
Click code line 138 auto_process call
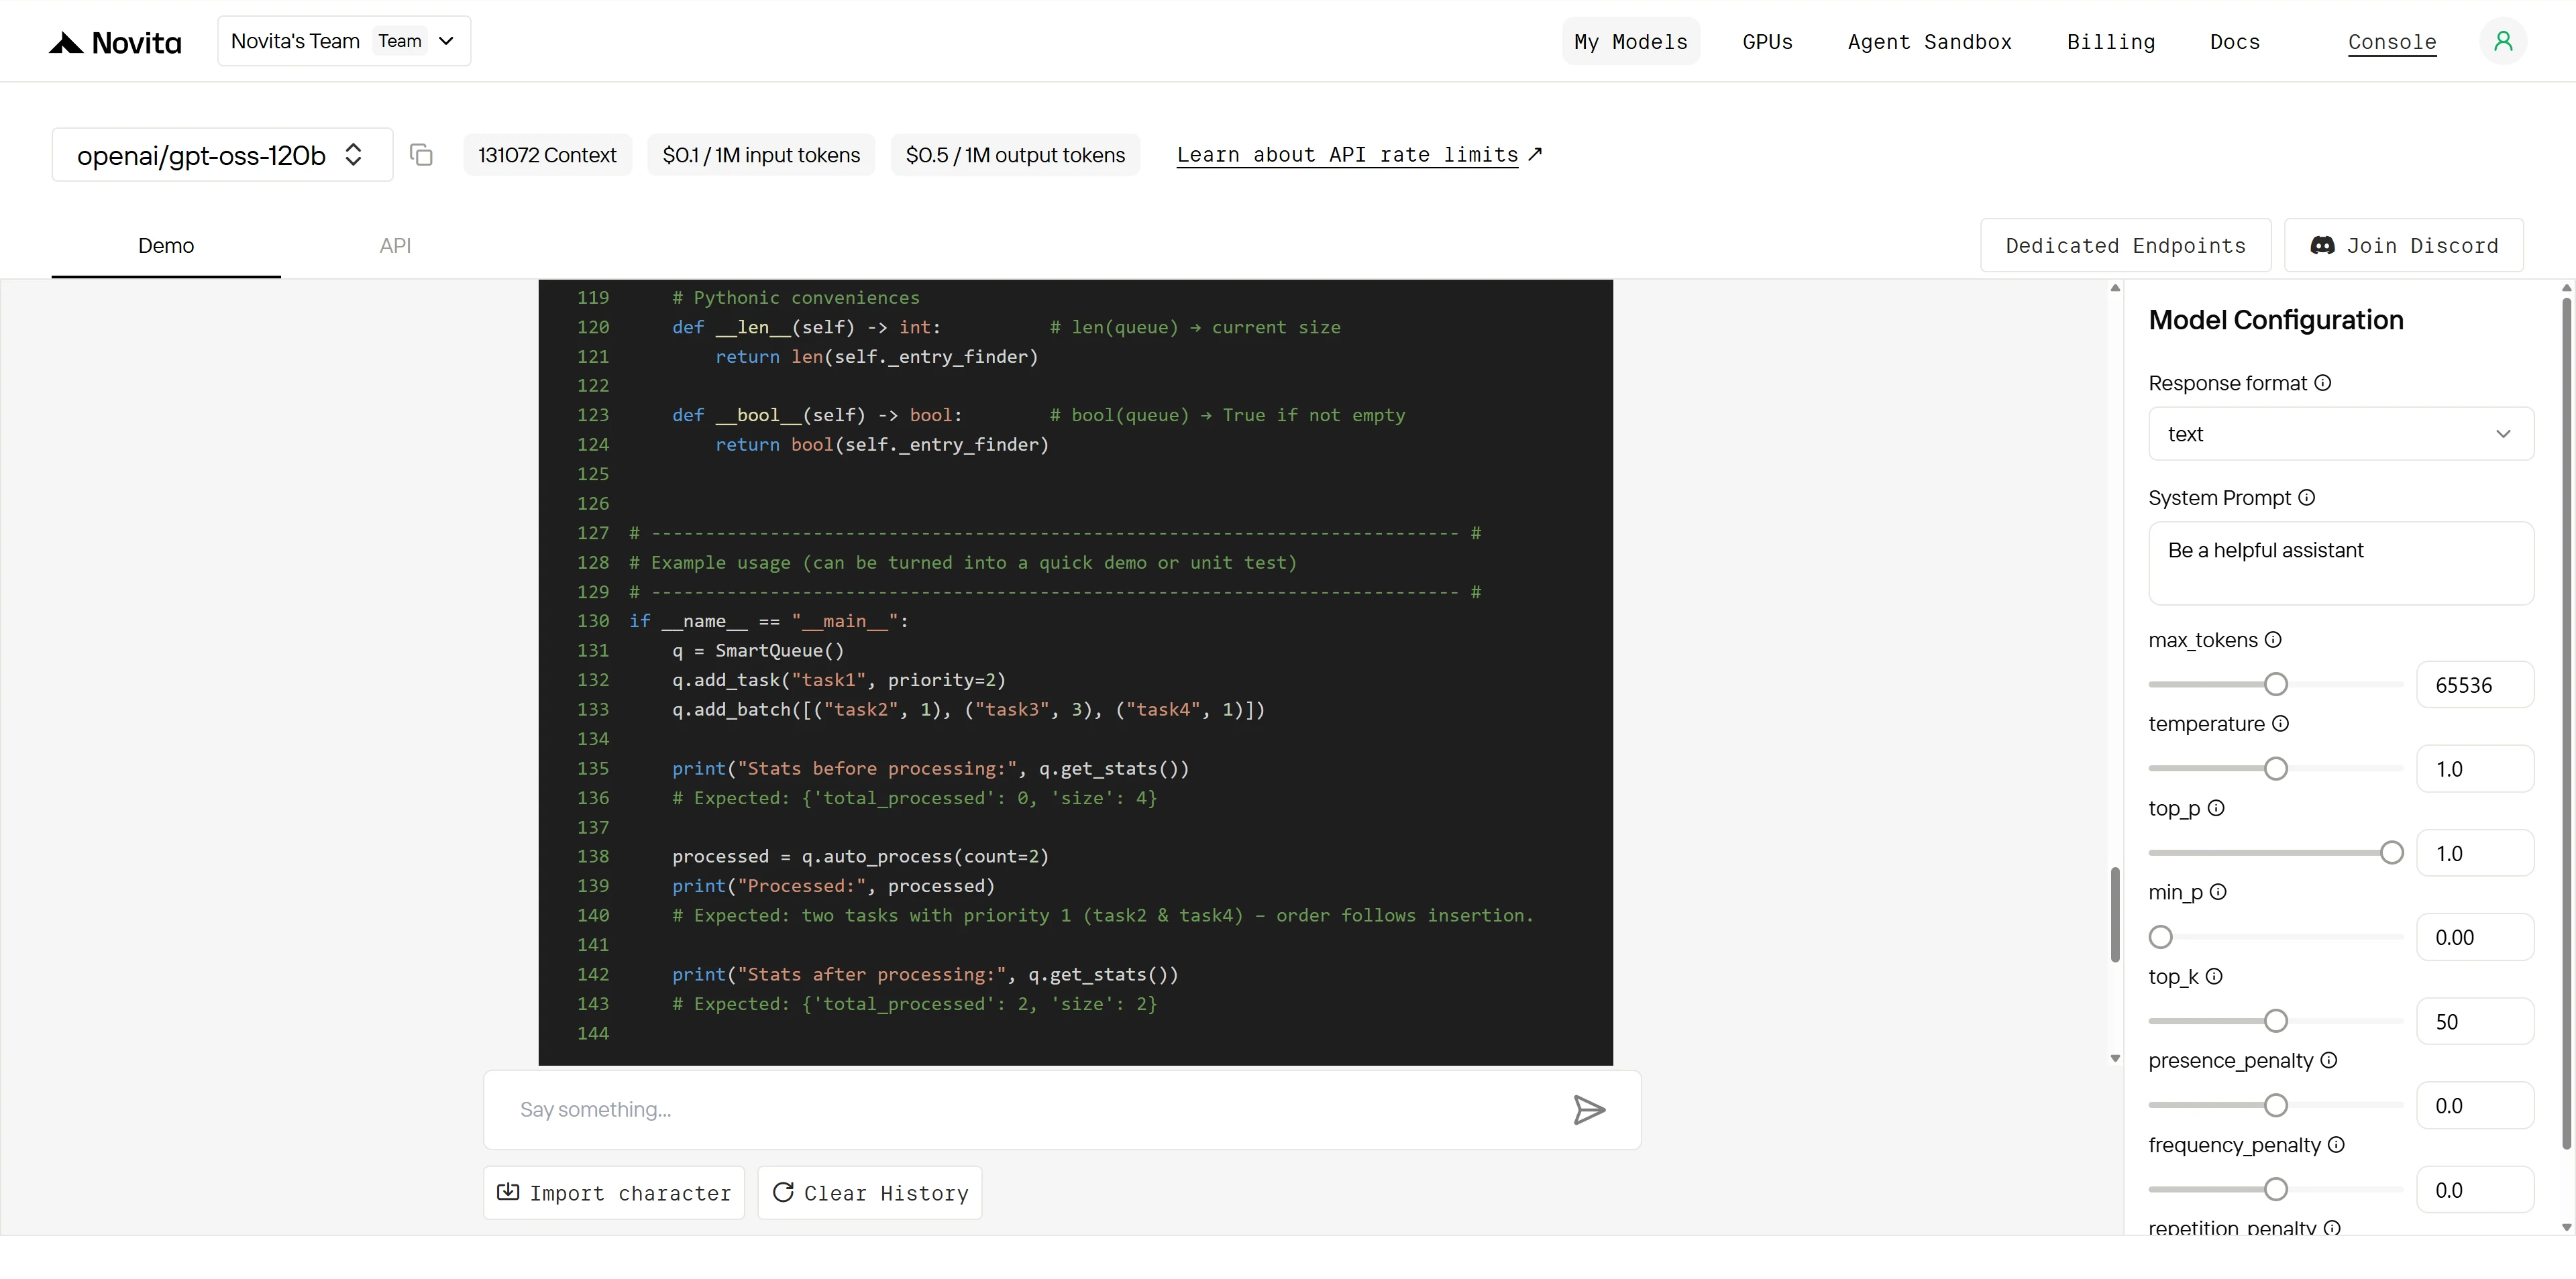click(x=860, y=857)
